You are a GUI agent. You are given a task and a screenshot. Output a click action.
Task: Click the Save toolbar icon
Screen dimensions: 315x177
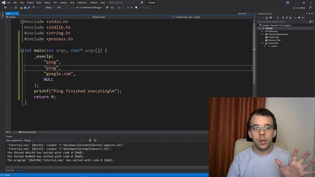pyautogui.click(x=25, y=8)
